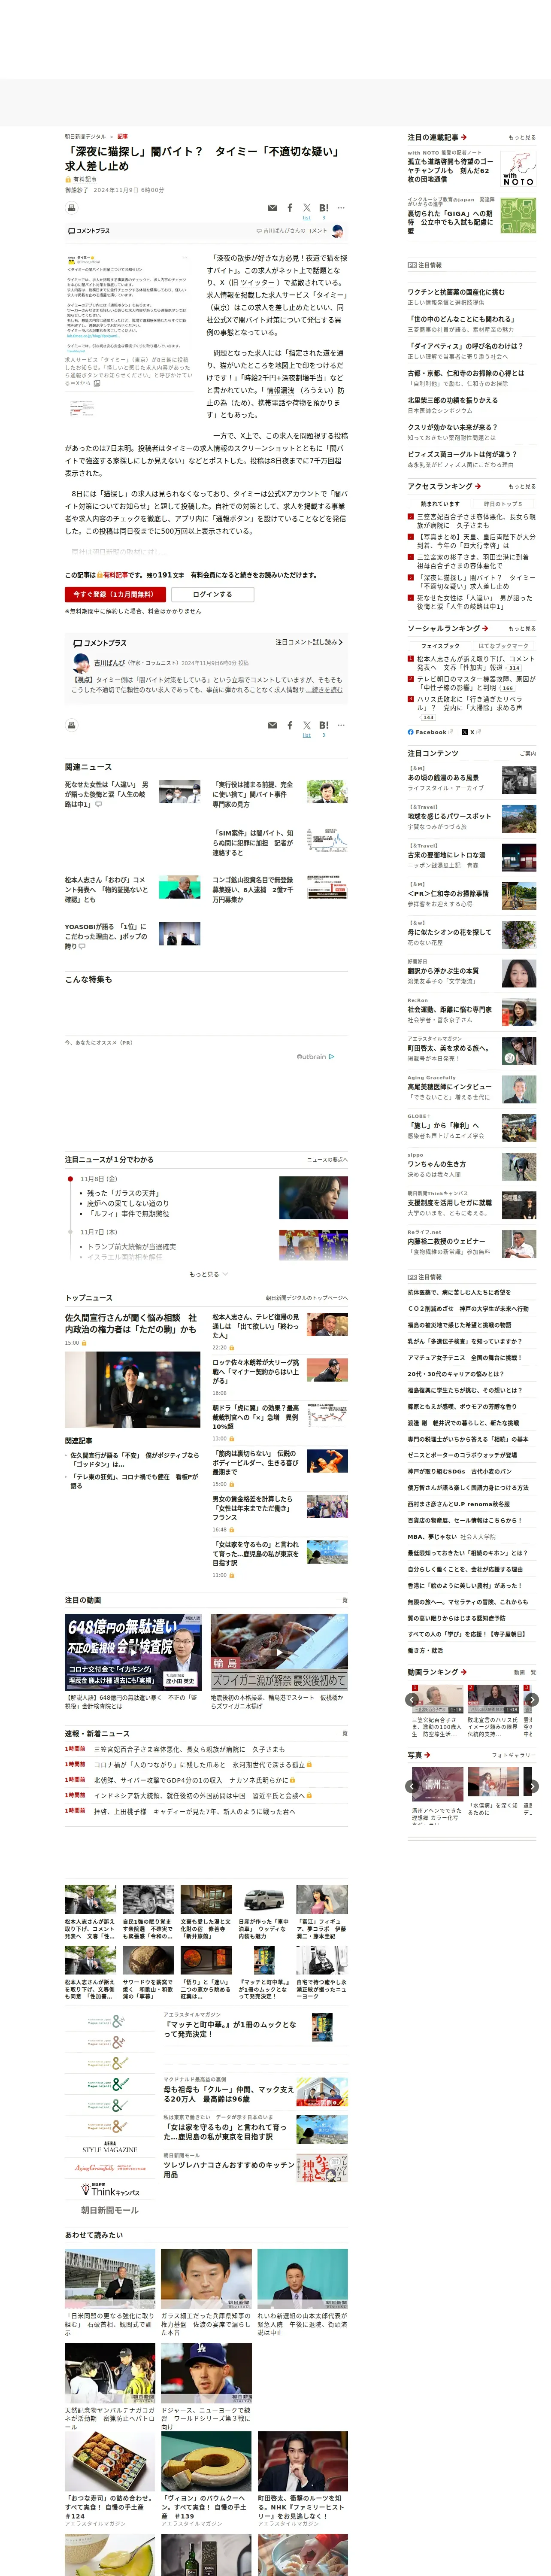Share to Facebook icon at article top
Screen dimensions: 551x2576
[290, 208]
